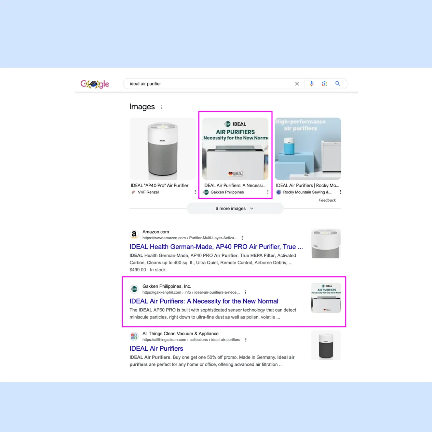Screen dimensions: 432x432
Task: Clear the search box with X
Action: [297, 84]
